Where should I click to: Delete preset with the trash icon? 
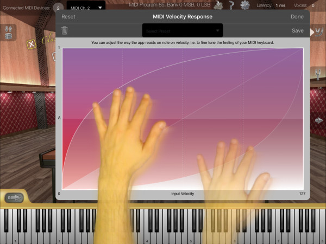(x=65, y=30)
